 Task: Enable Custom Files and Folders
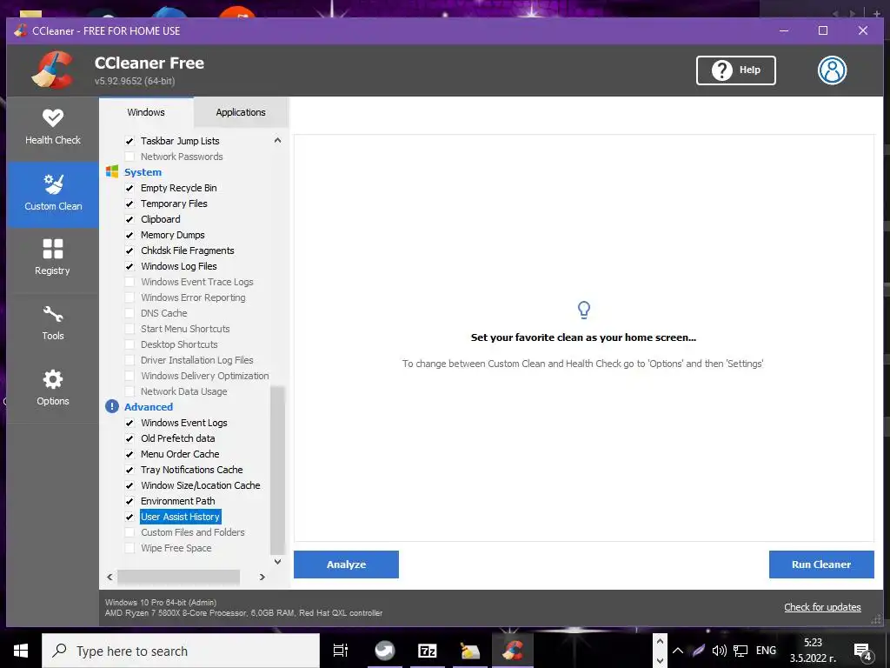pos(130,532)
